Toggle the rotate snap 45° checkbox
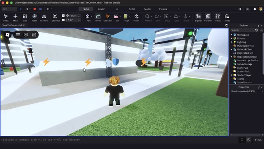This screenshot has width=264, height=149. (x=63, y=20)
